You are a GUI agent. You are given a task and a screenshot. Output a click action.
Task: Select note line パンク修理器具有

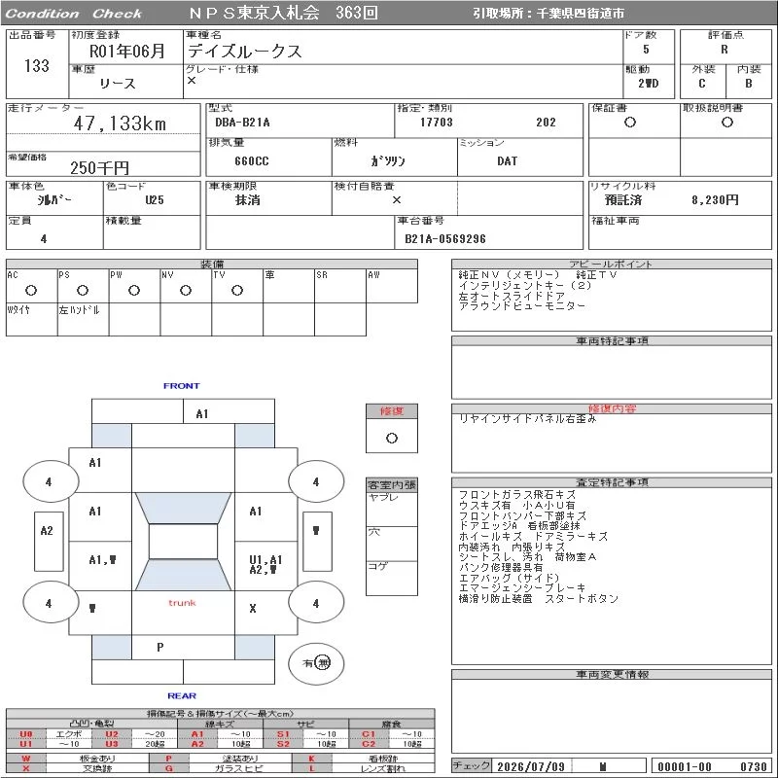(501, 567)
